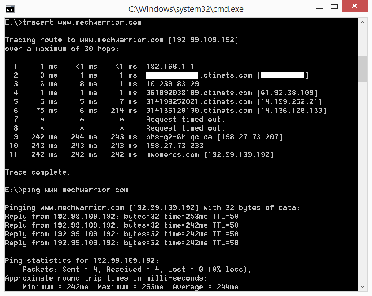
Task: Maximize the cmd.exe window
Action: coord(334,7)
